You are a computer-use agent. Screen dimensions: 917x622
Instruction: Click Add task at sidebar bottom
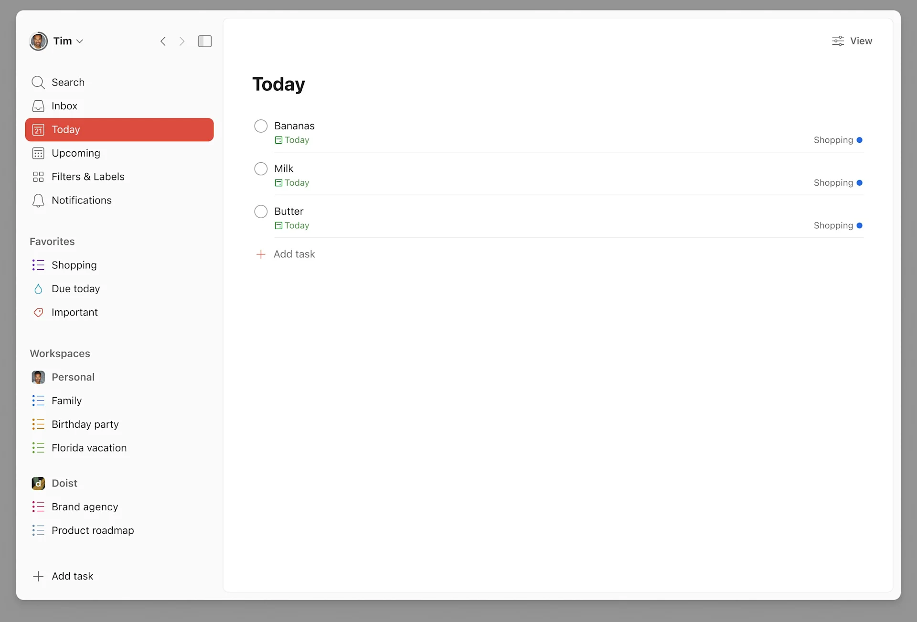(72, 576)
